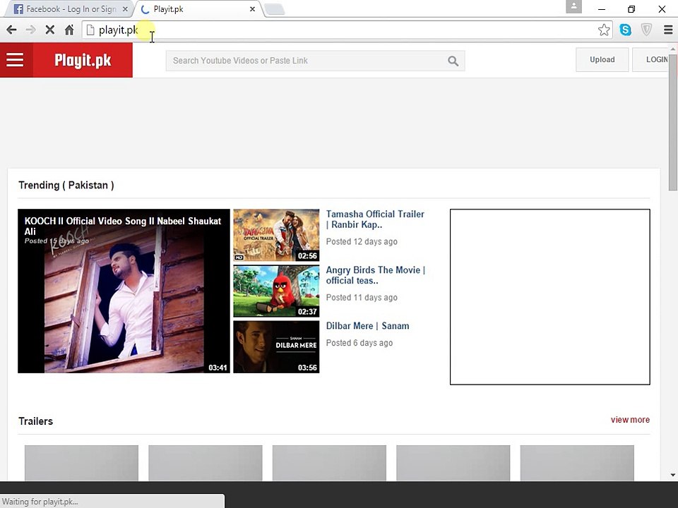Stop loading the page with the X button

pyautogui.click(x=49, y=30)
